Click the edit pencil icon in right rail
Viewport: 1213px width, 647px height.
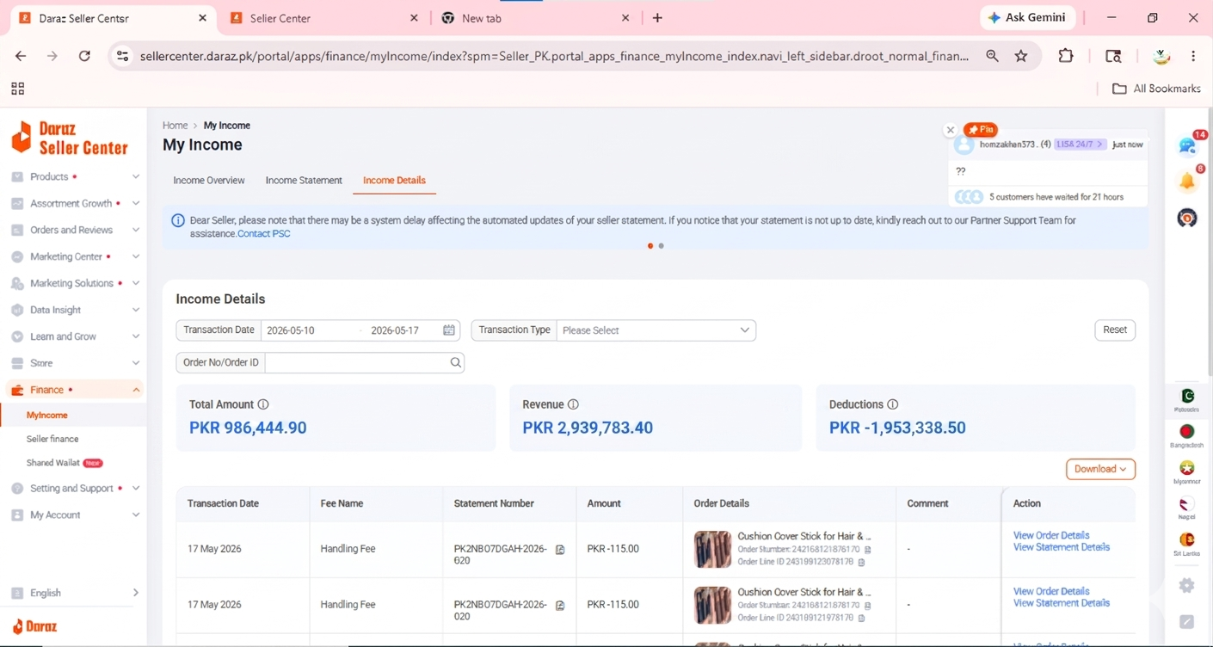1187,621
